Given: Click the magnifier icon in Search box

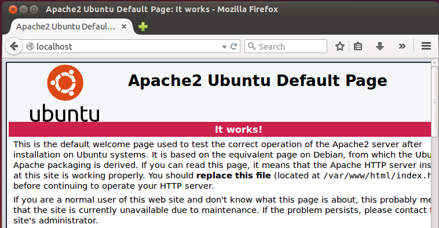Looking at the screenshot, I should click(252, 46).
